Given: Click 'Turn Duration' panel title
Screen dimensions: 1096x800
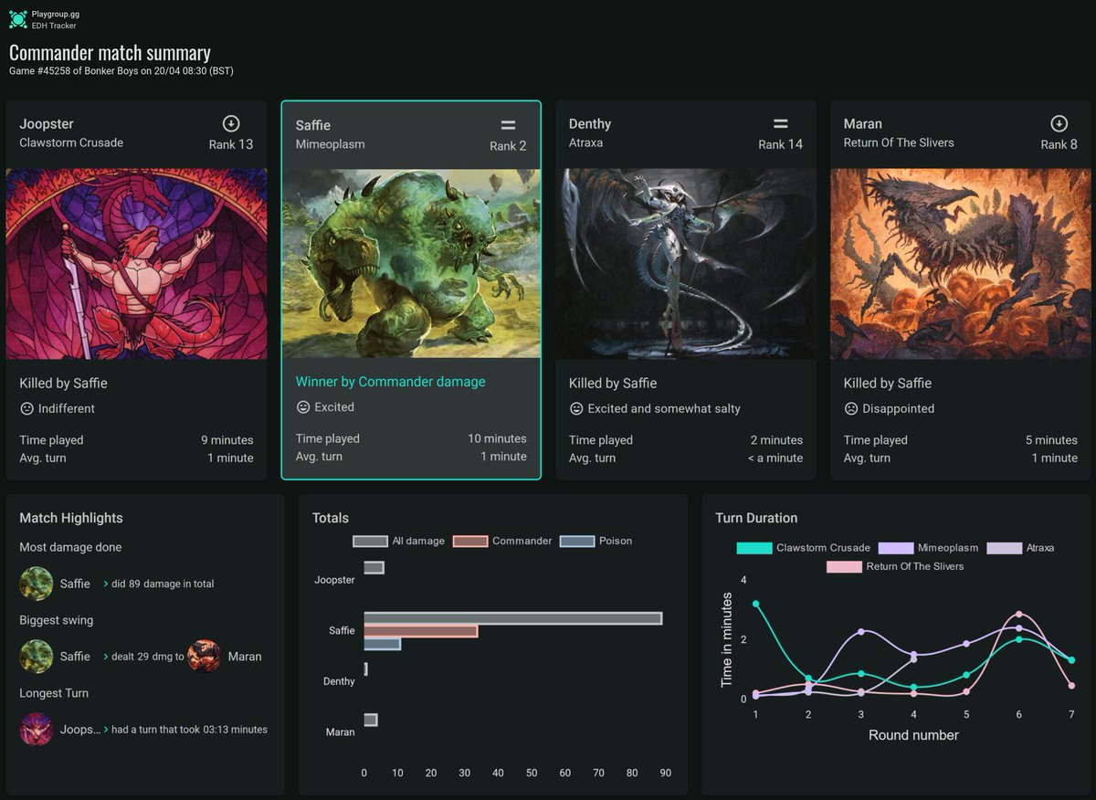Looking at the screenshot, I should click(x=756, y=518).
